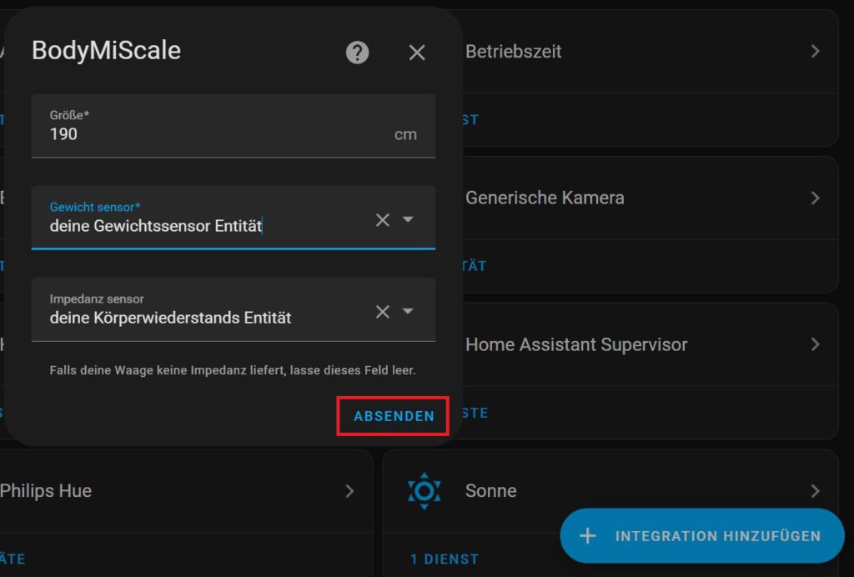The width and height of the screenshot is (854, 577).
Task: Expand the Gewicht sensor dropdown
Action: [407, 218]
